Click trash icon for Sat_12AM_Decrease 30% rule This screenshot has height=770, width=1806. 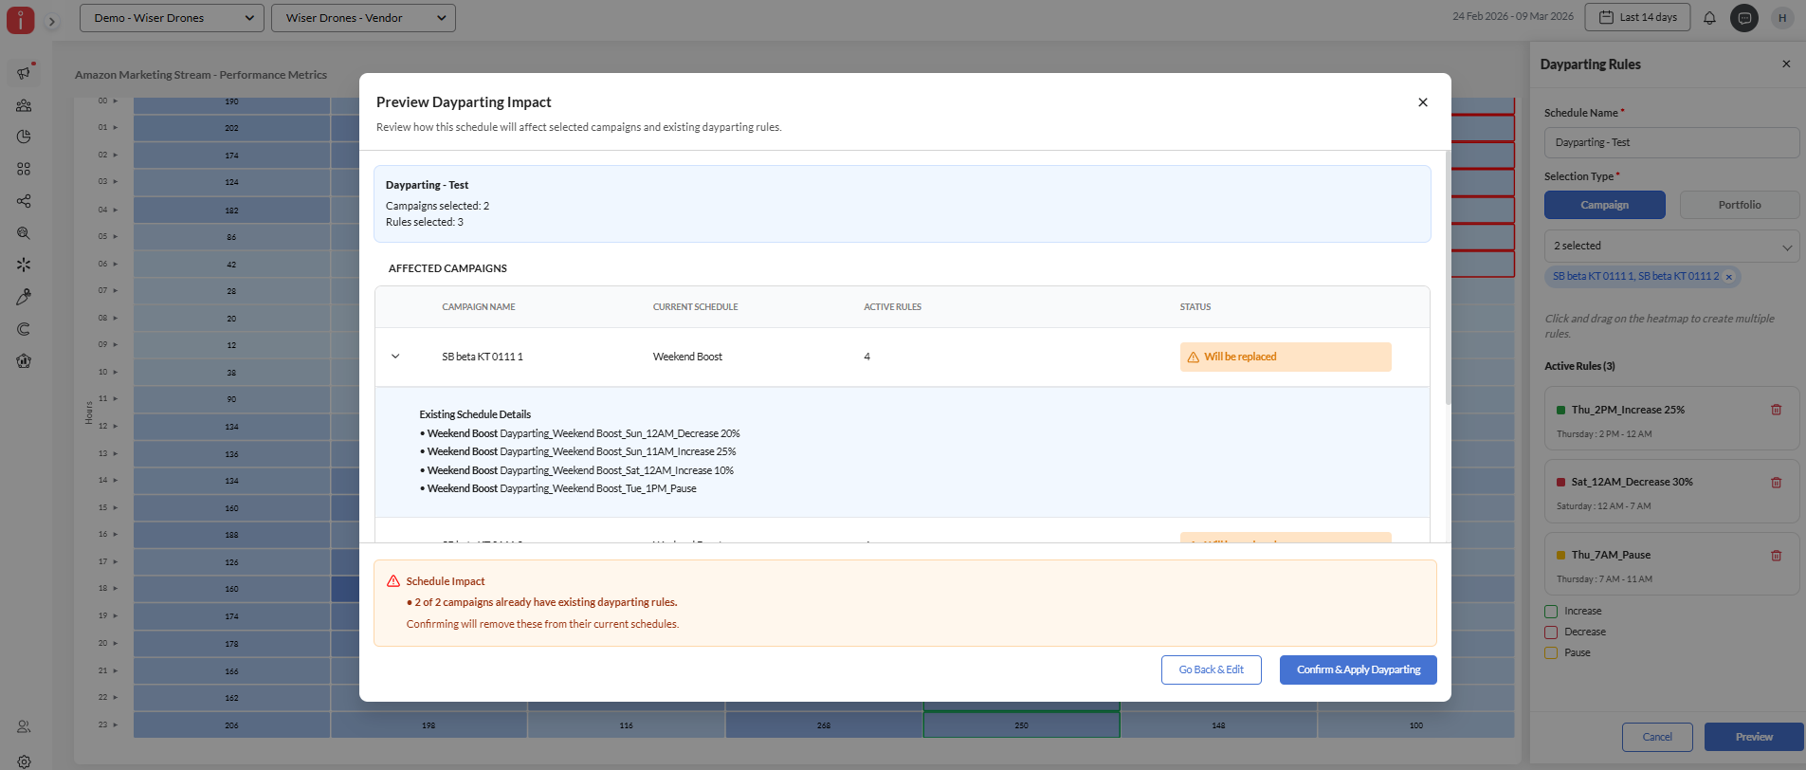tap(1776, 483)
